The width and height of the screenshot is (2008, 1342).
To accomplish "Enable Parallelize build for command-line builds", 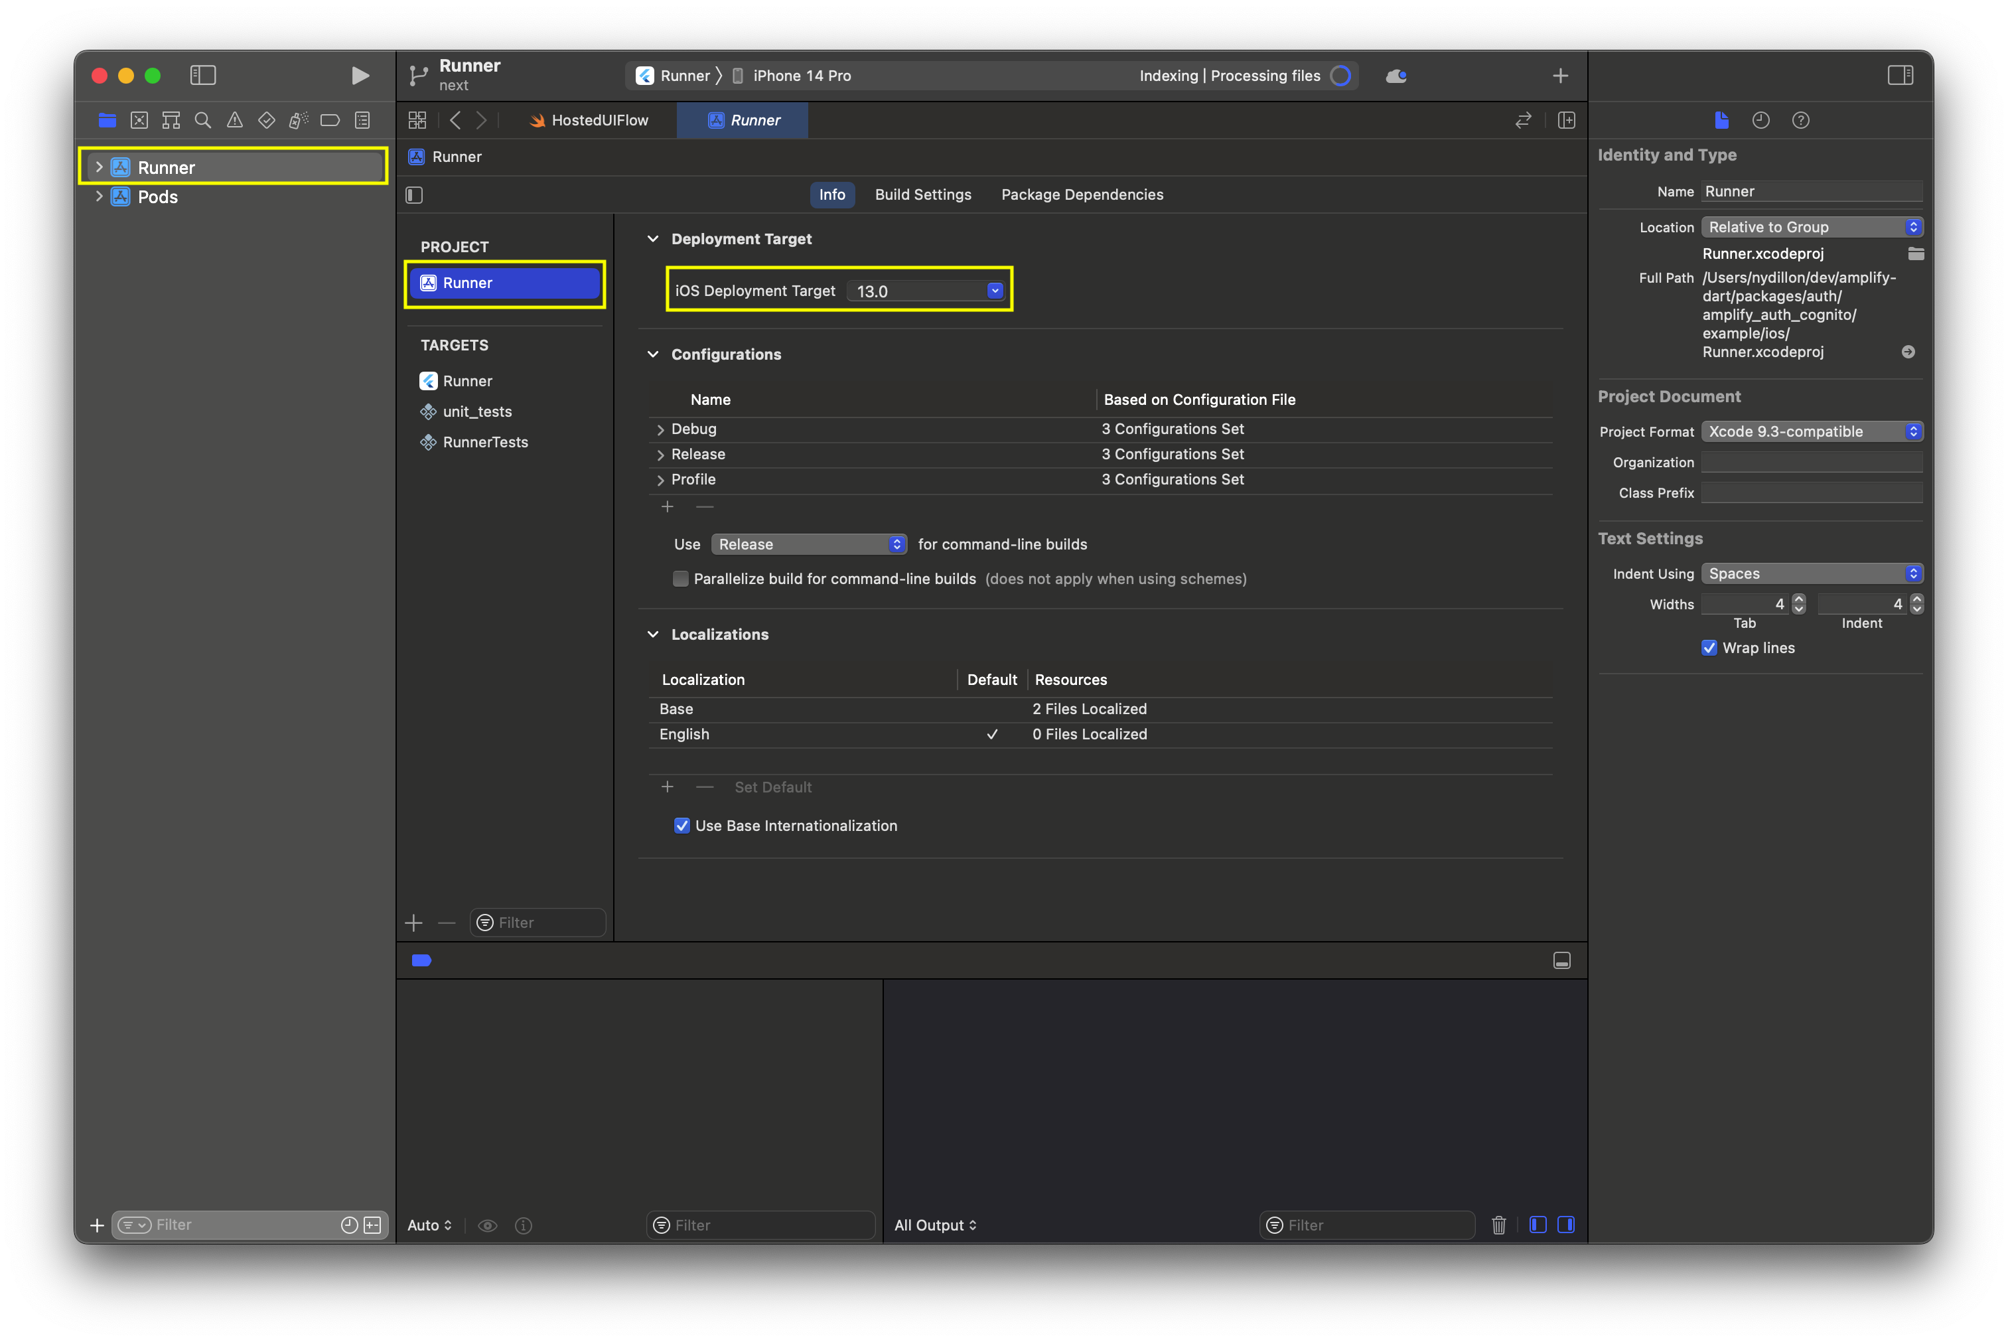I will click(x=680, y=579).
